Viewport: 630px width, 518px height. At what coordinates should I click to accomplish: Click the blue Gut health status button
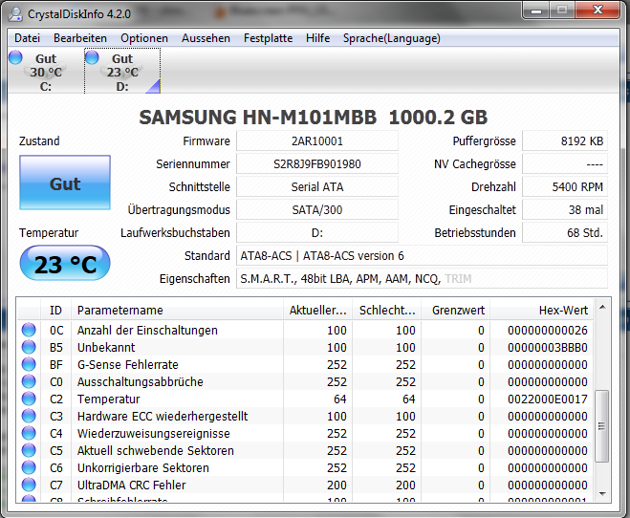(x=65, y=183)
